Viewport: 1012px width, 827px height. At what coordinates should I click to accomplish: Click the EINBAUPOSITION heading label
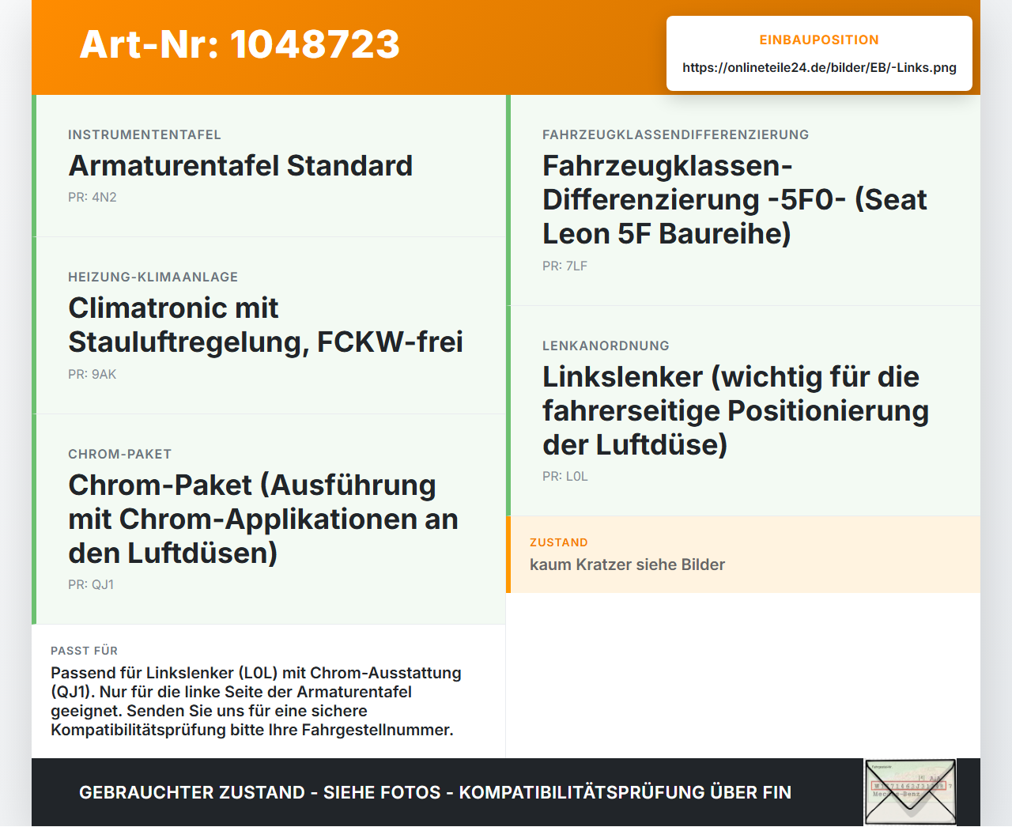819,40
